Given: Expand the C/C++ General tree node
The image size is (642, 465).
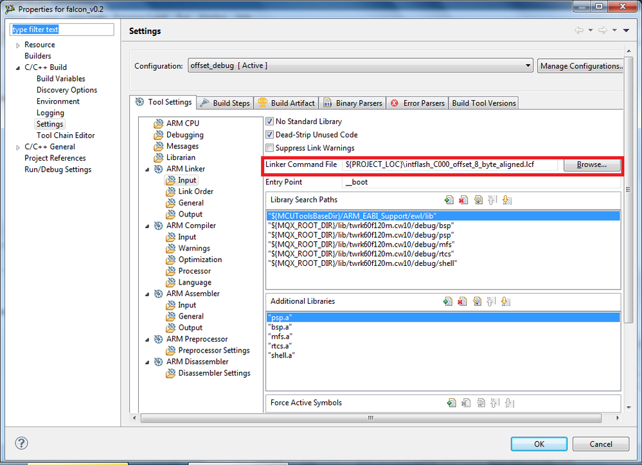Looking at the screenshot, I should [x=17, y=147].
